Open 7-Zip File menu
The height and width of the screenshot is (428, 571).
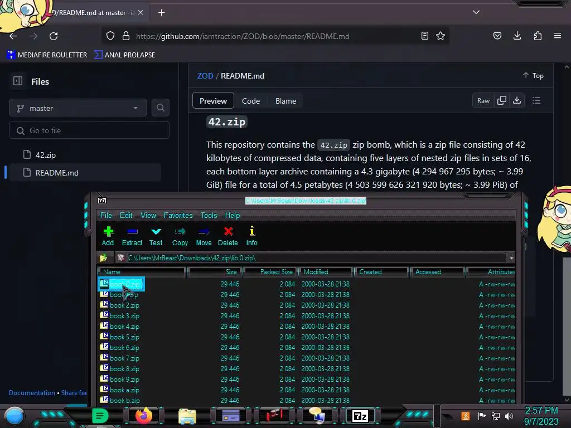pyautogui.click(x=106, y=215)
